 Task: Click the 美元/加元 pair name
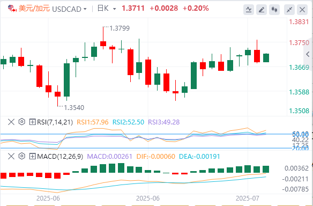tap(34, 9)
